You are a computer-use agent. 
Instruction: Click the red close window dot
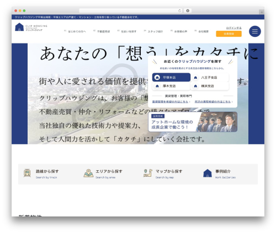click(16, 10)
